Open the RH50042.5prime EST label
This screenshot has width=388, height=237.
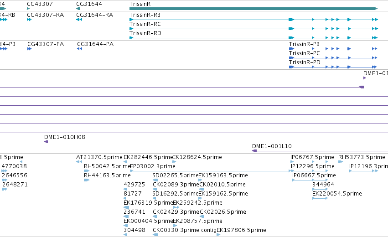(107, 166)
